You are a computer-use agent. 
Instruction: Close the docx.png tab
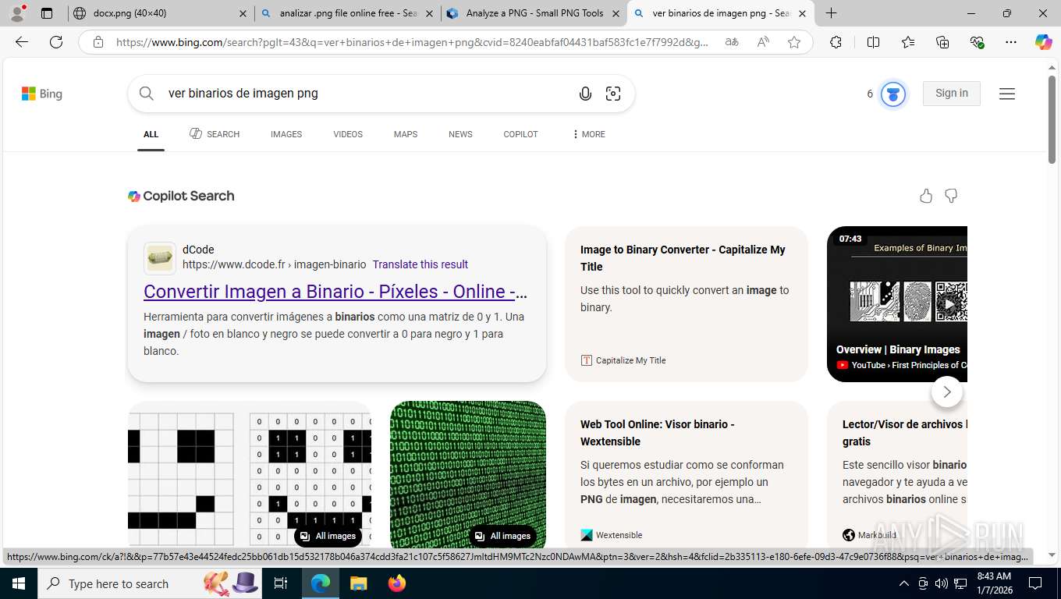243,13
